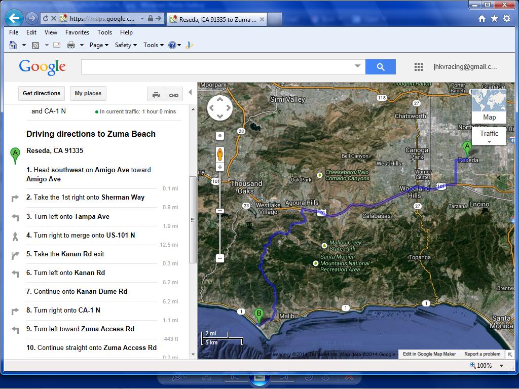Open the print icon dropdown arrow
This screenshot has height=389, width=519.
[x=82, y=45]
